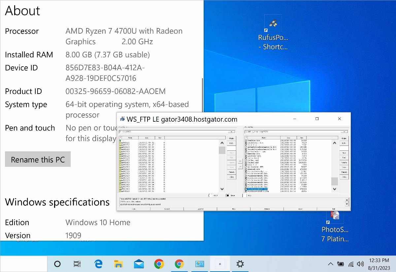Click Exit in WS_FTP bottom bar
Image resolution: width=396 pixels, height=272 pixels.
click(334, 209)
